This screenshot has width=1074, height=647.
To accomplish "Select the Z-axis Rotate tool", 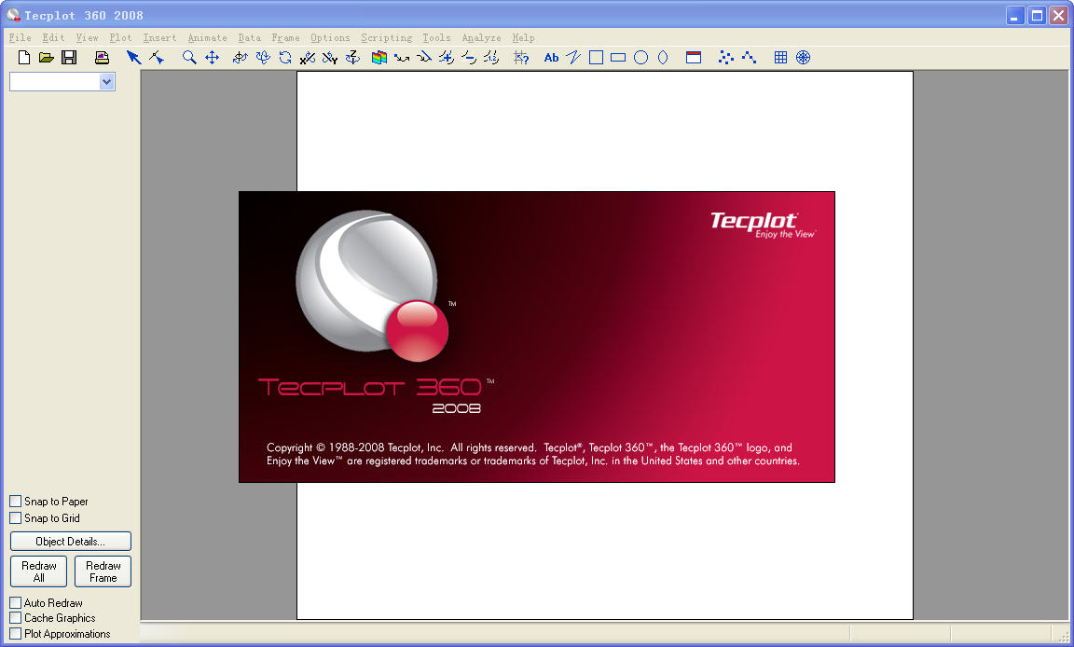I will pos(352,58).
